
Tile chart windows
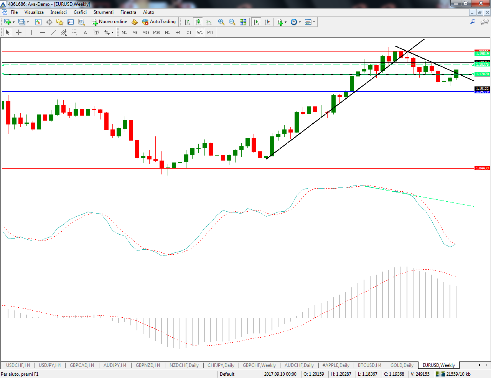click(x=243, y=22)
